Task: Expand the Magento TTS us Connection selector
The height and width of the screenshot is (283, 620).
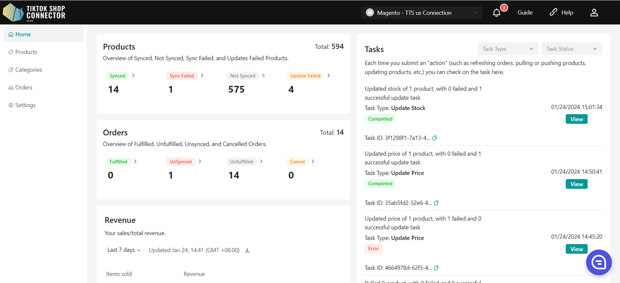Action: (x=421, y=13)
